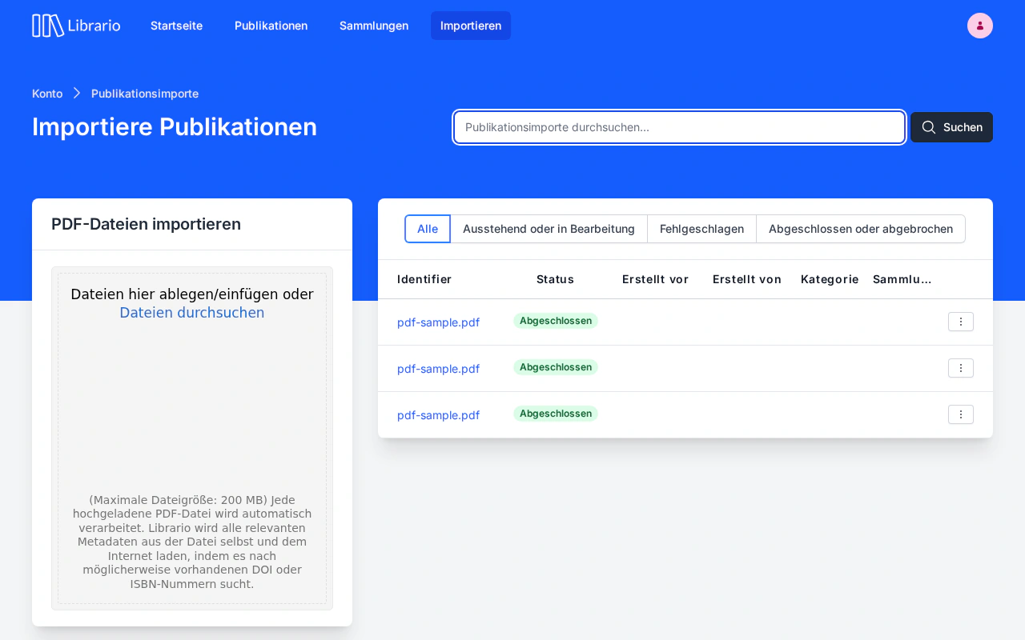
Task: Click the PDF file drop zone text
Action: click(192, 294)
